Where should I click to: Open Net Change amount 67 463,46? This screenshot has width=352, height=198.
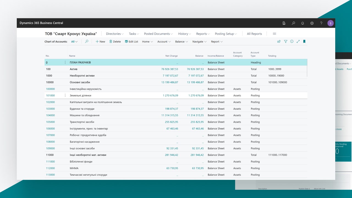[x=172, y=128]
